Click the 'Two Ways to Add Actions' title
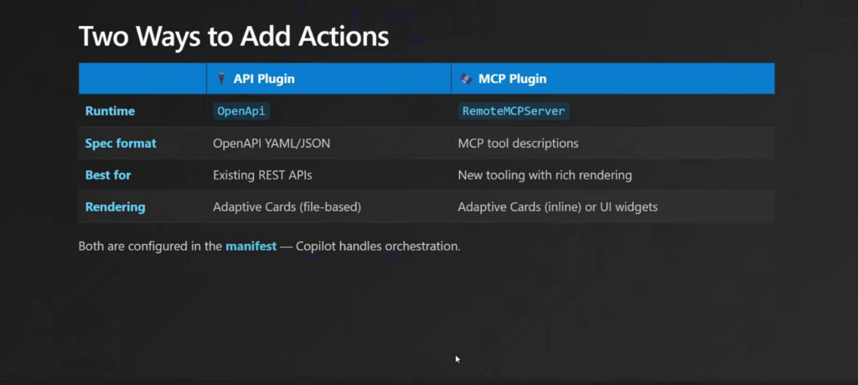 233,36
